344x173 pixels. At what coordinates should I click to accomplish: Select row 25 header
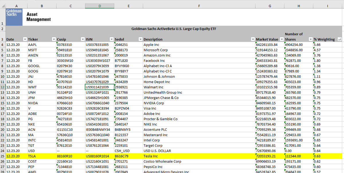click(x=3, y=156)
